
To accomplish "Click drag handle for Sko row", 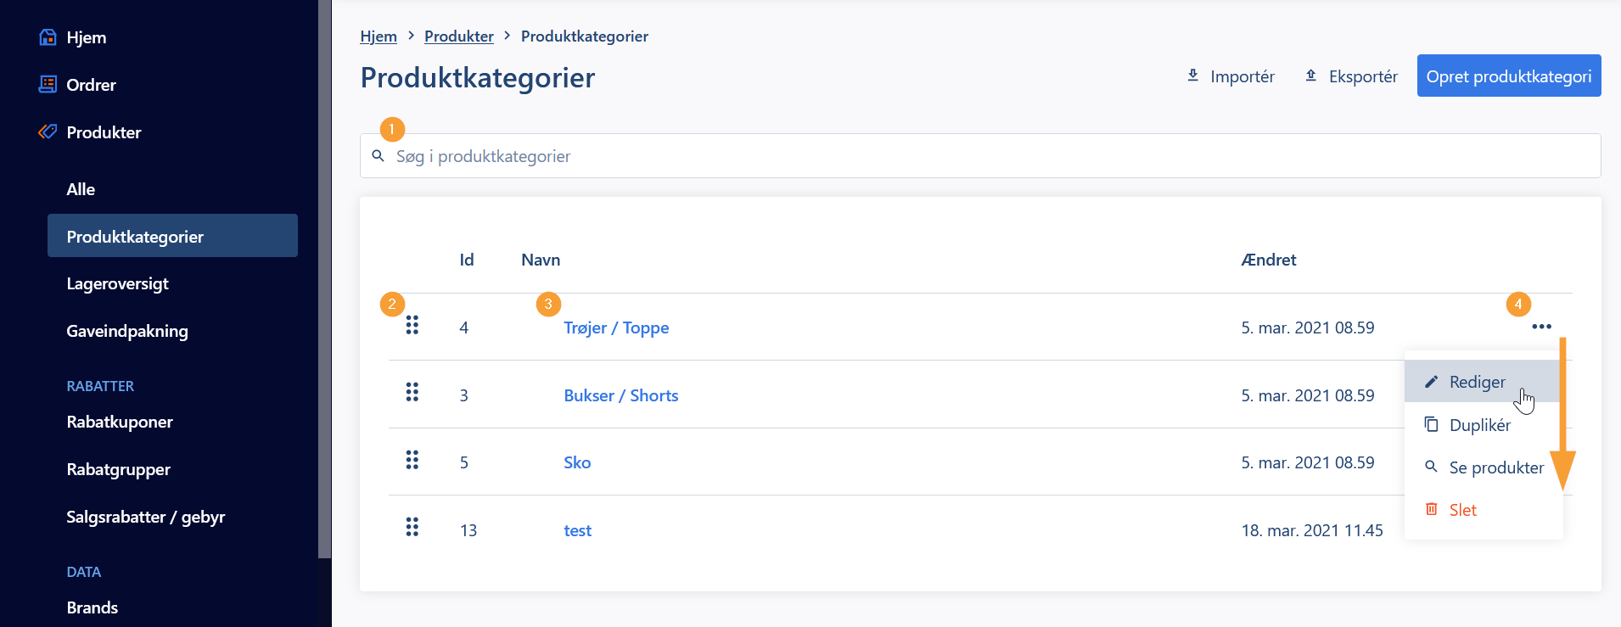I will pos(412,460).
